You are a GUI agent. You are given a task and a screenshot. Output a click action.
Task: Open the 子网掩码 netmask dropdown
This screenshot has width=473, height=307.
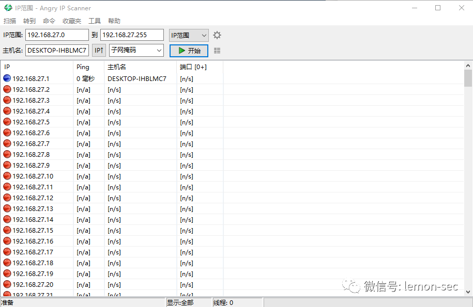point(136,50)
